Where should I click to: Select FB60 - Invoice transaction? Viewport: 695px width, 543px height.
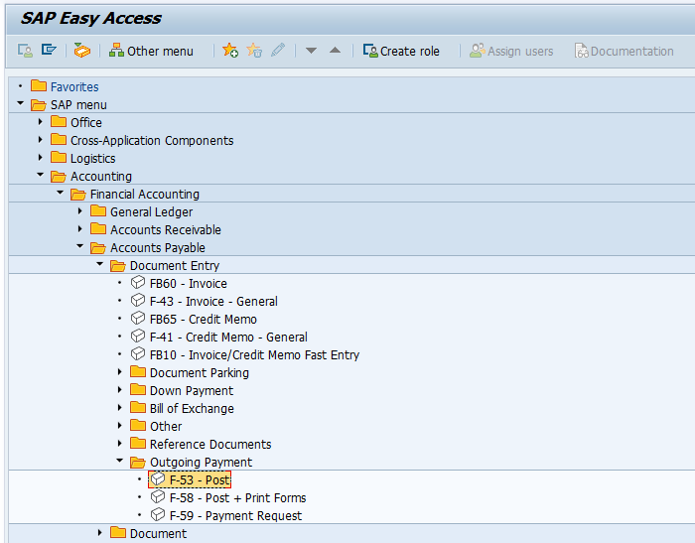(x=189, y=283)
